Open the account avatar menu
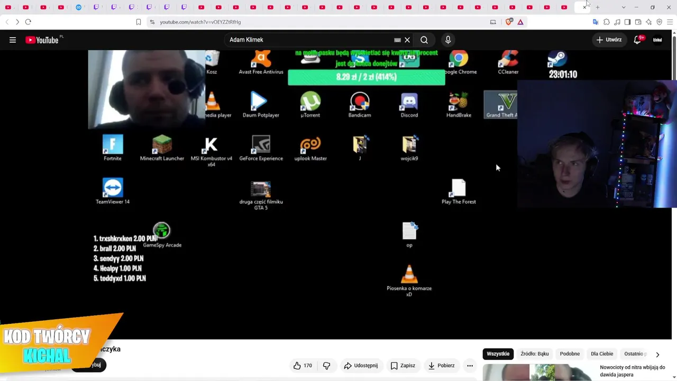Viewport: 677px width, 381px height. 657,40
